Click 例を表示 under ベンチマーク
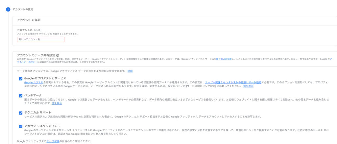Screen dimensions: 337x144 point(57,103)
